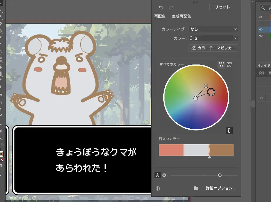Screen dimensions: 271x202
Task: Toggle the link harmony colors chain icon
Action: point(229,130)
